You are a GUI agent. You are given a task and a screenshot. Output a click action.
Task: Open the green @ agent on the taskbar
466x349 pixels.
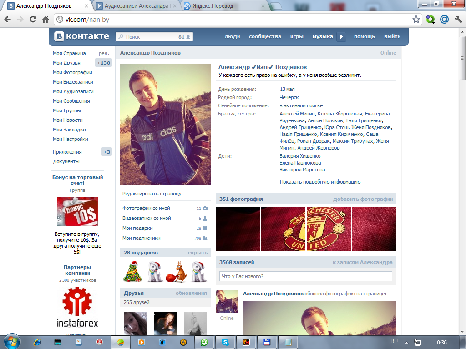[x=204, y=342]
